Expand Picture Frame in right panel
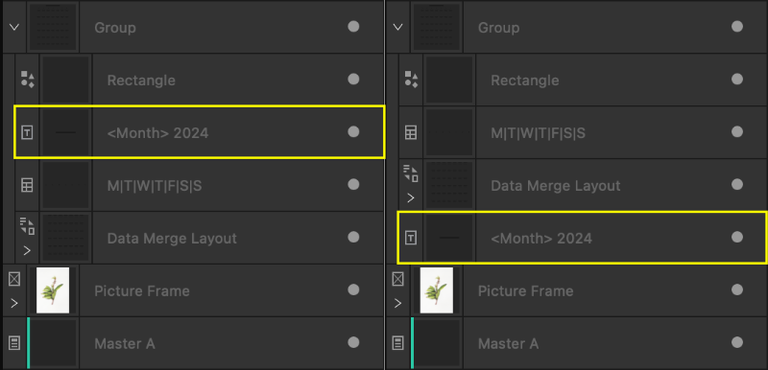768x370 pixels. coord(397,303)
